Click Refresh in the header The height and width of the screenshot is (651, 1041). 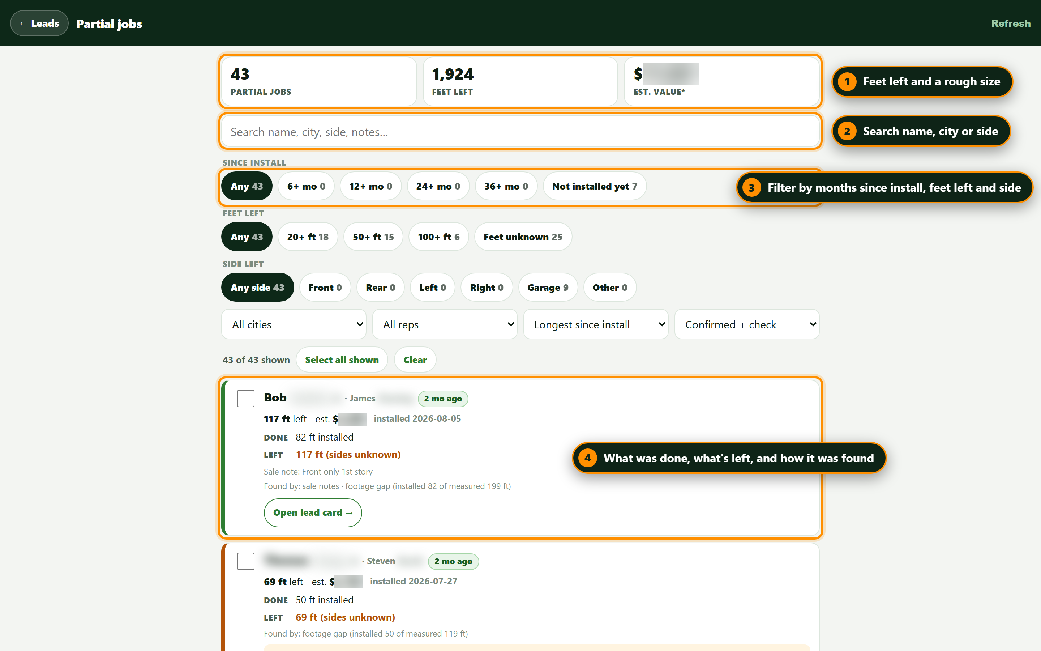(1011, 23)
